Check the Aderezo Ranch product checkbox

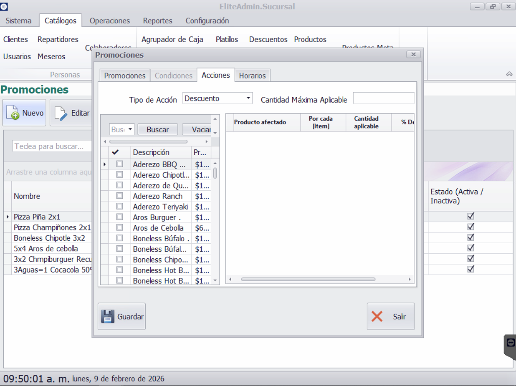click(119, 196)
